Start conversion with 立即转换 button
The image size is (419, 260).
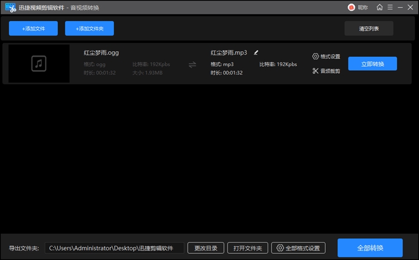[372, 64]
